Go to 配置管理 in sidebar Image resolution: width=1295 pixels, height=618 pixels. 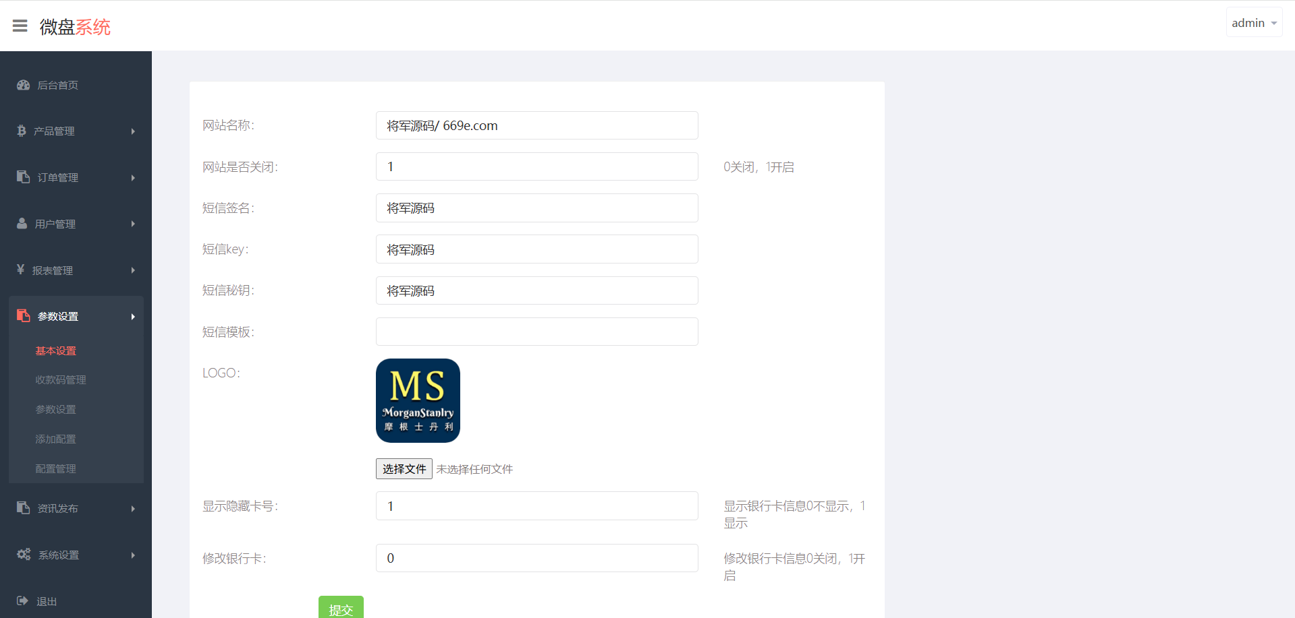[55, 469]
